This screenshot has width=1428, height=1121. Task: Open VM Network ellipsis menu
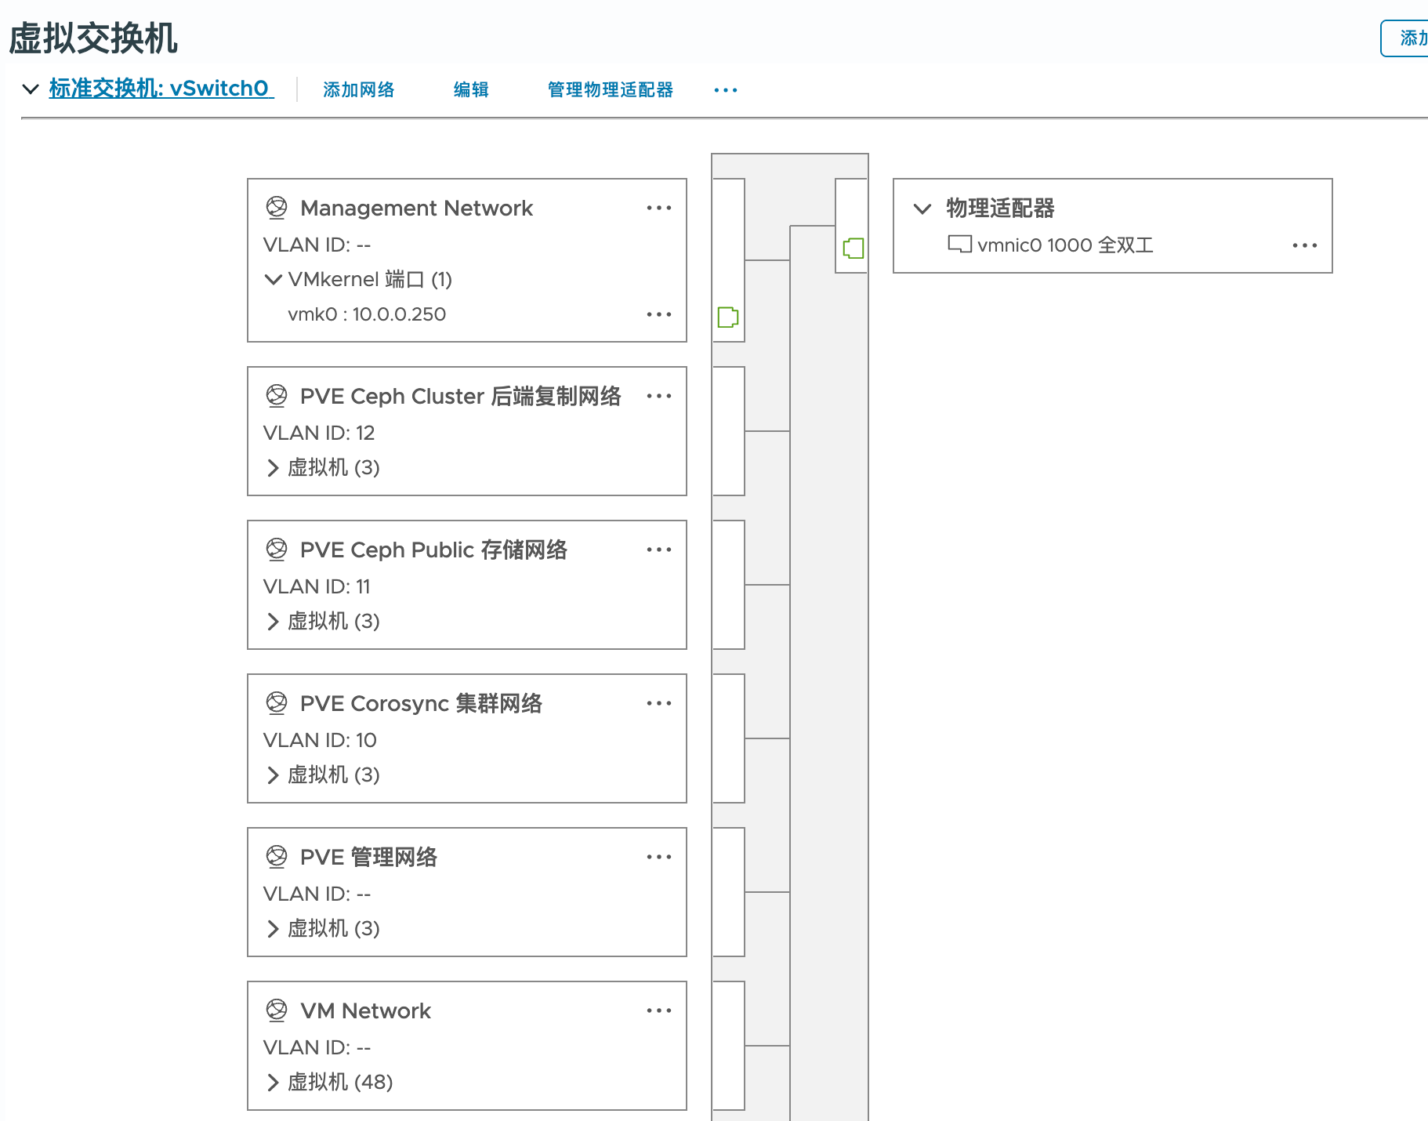659,1010
